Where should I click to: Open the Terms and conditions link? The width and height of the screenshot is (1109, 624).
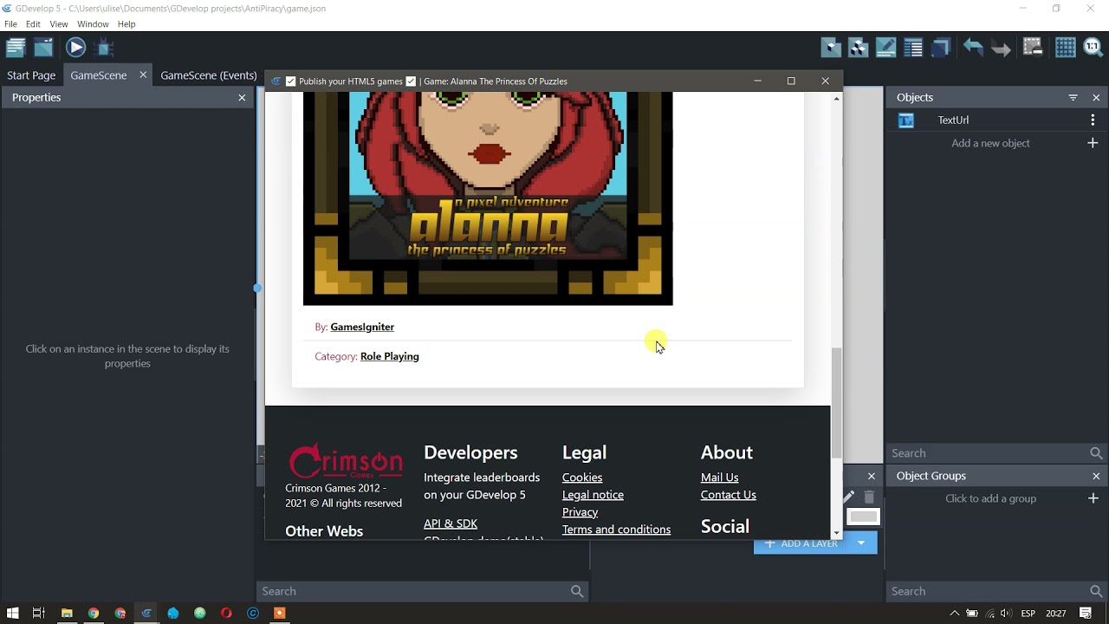click(616, 530)
